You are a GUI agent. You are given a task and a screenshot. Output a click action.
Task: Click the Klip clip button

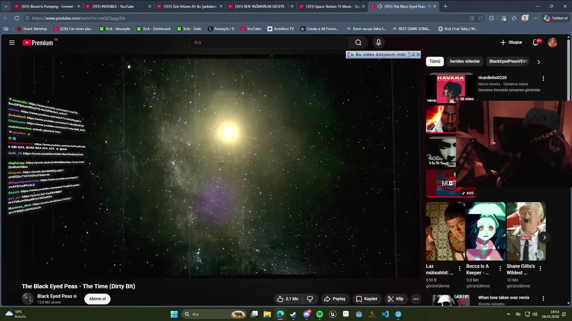click(x=395, y=299)
